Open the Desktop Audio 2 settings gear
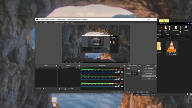 (x=122, y=79)
